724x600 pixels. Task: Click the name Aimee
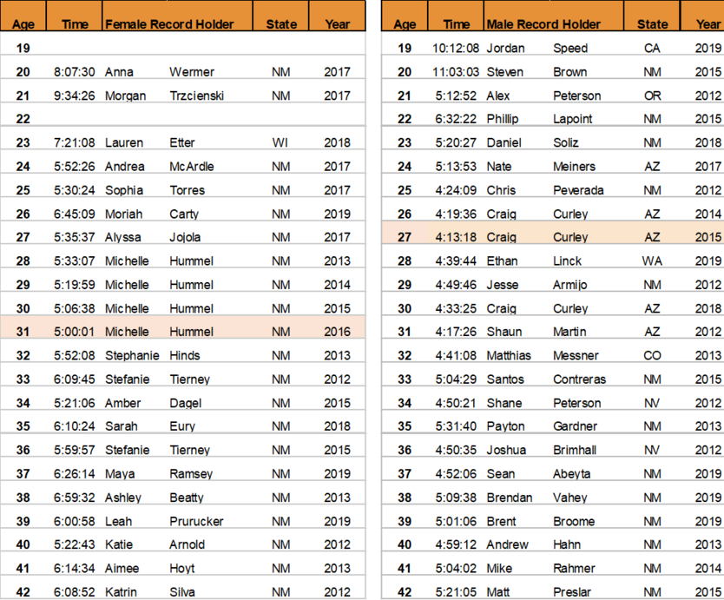click(122, 569)
